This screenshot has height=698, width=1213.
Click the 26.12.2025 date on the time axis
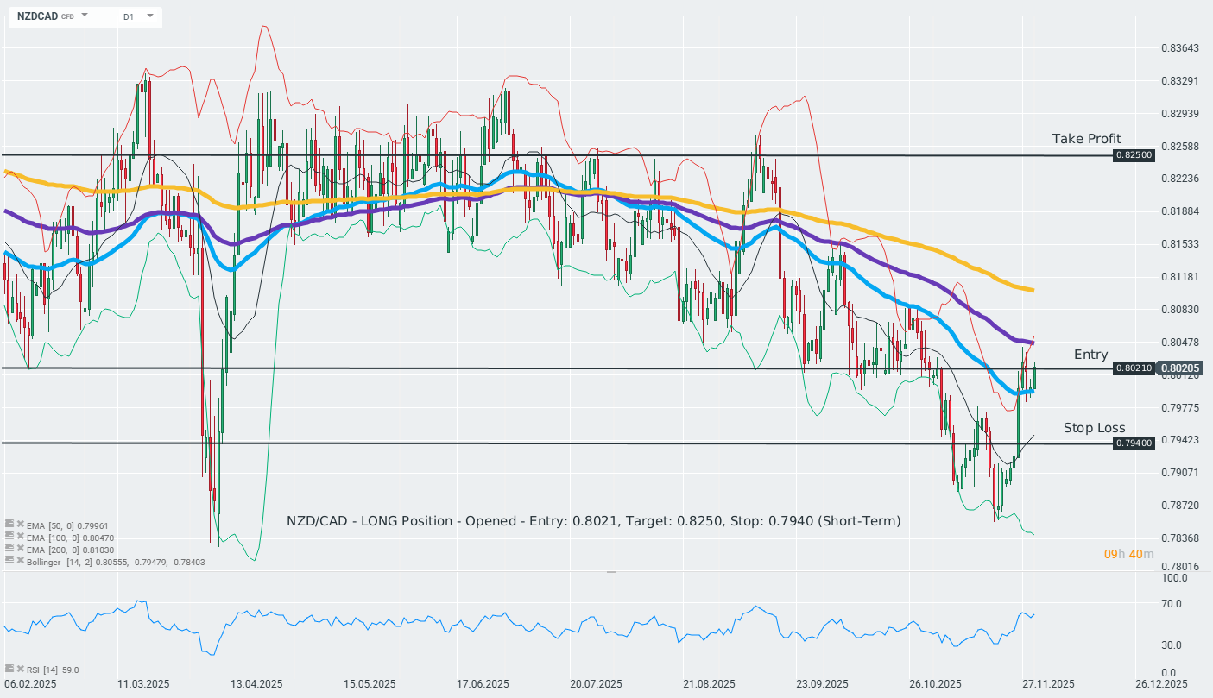[1159, 683]
